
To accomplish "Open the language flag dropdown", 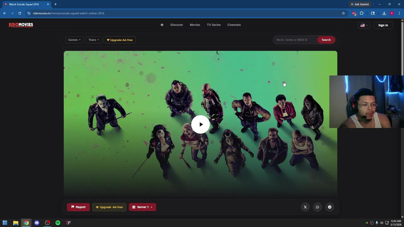I will coord(364,25).
